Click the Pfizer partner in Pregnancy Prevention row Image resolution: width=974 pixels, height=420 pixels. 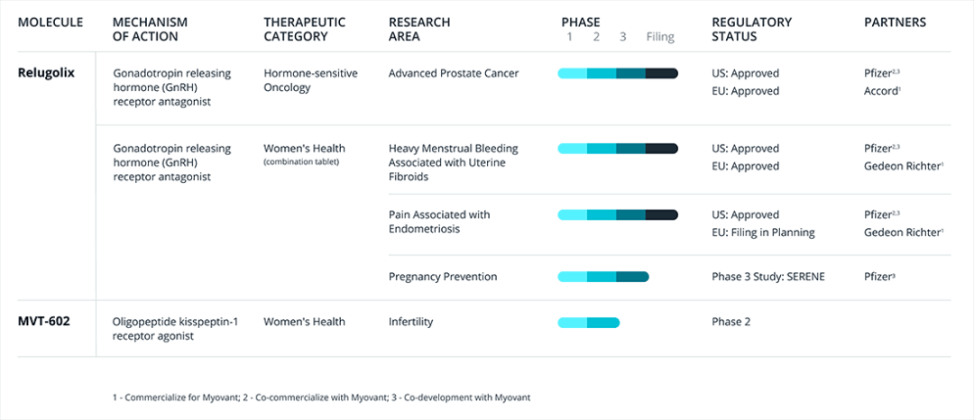pyautogui.click(x=878, y=277)
